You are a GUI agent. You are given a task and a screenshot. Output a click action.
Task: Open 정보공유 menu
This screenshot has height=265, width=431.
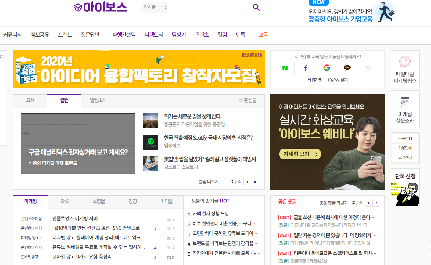(40, 35)
